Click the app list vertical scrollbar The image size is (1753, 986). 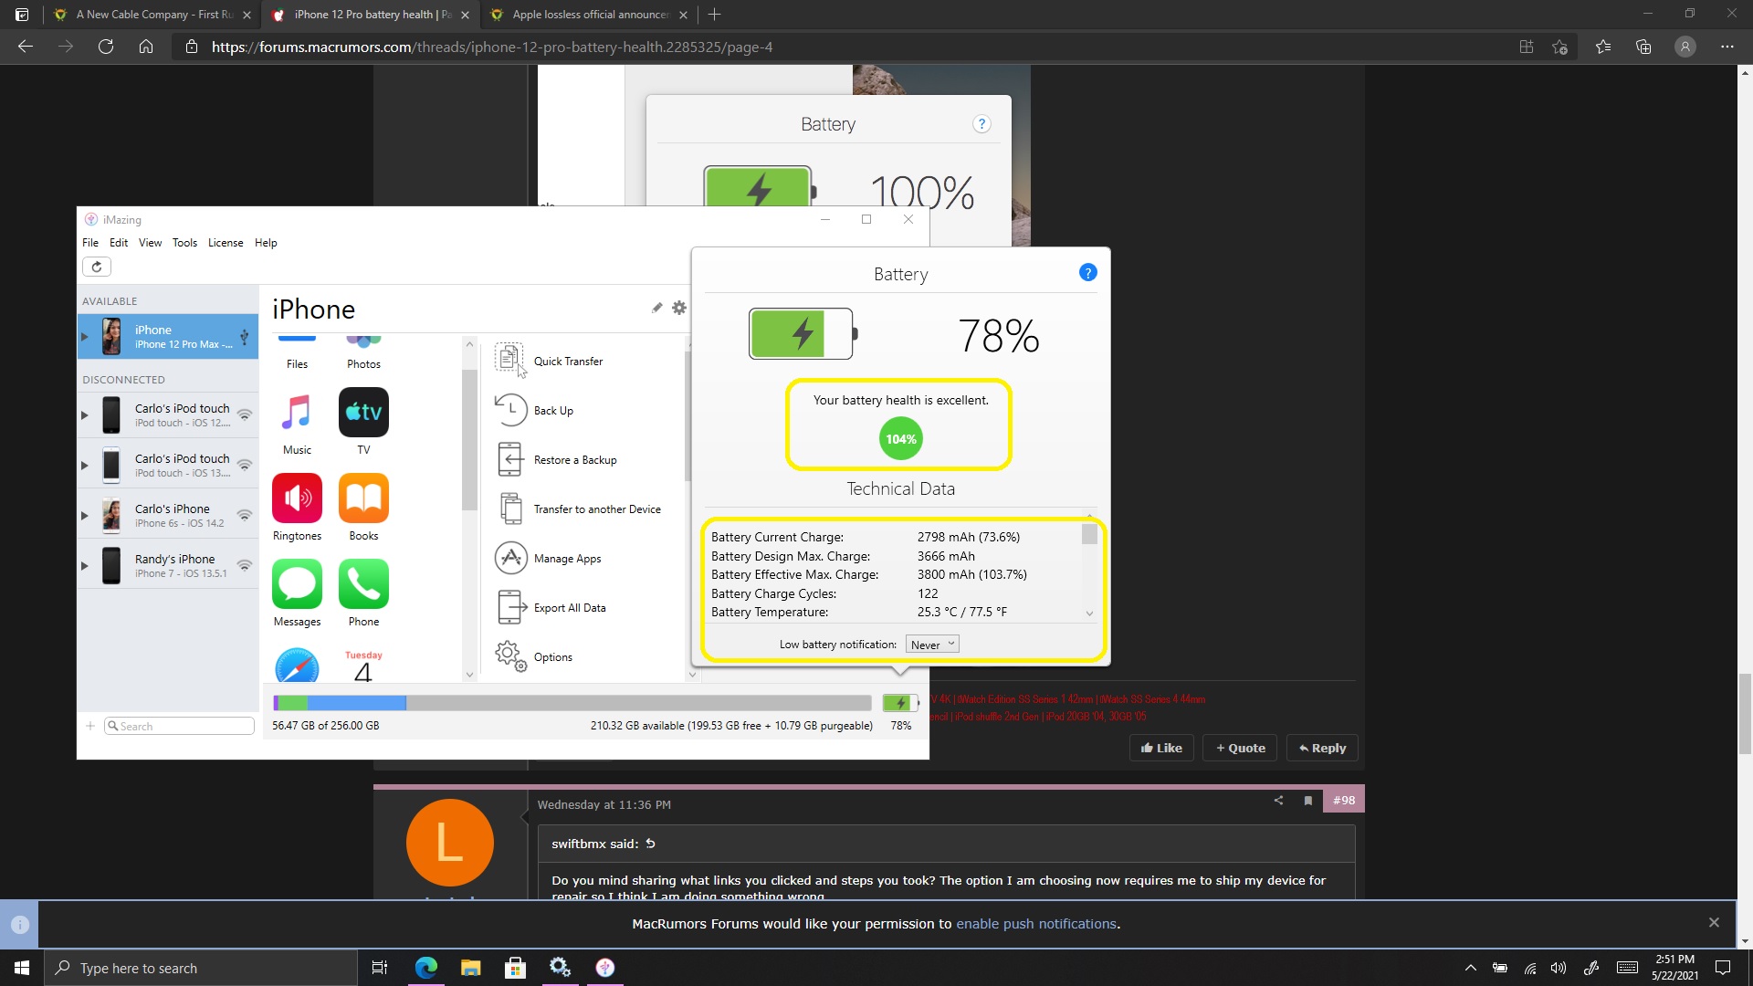469,441
